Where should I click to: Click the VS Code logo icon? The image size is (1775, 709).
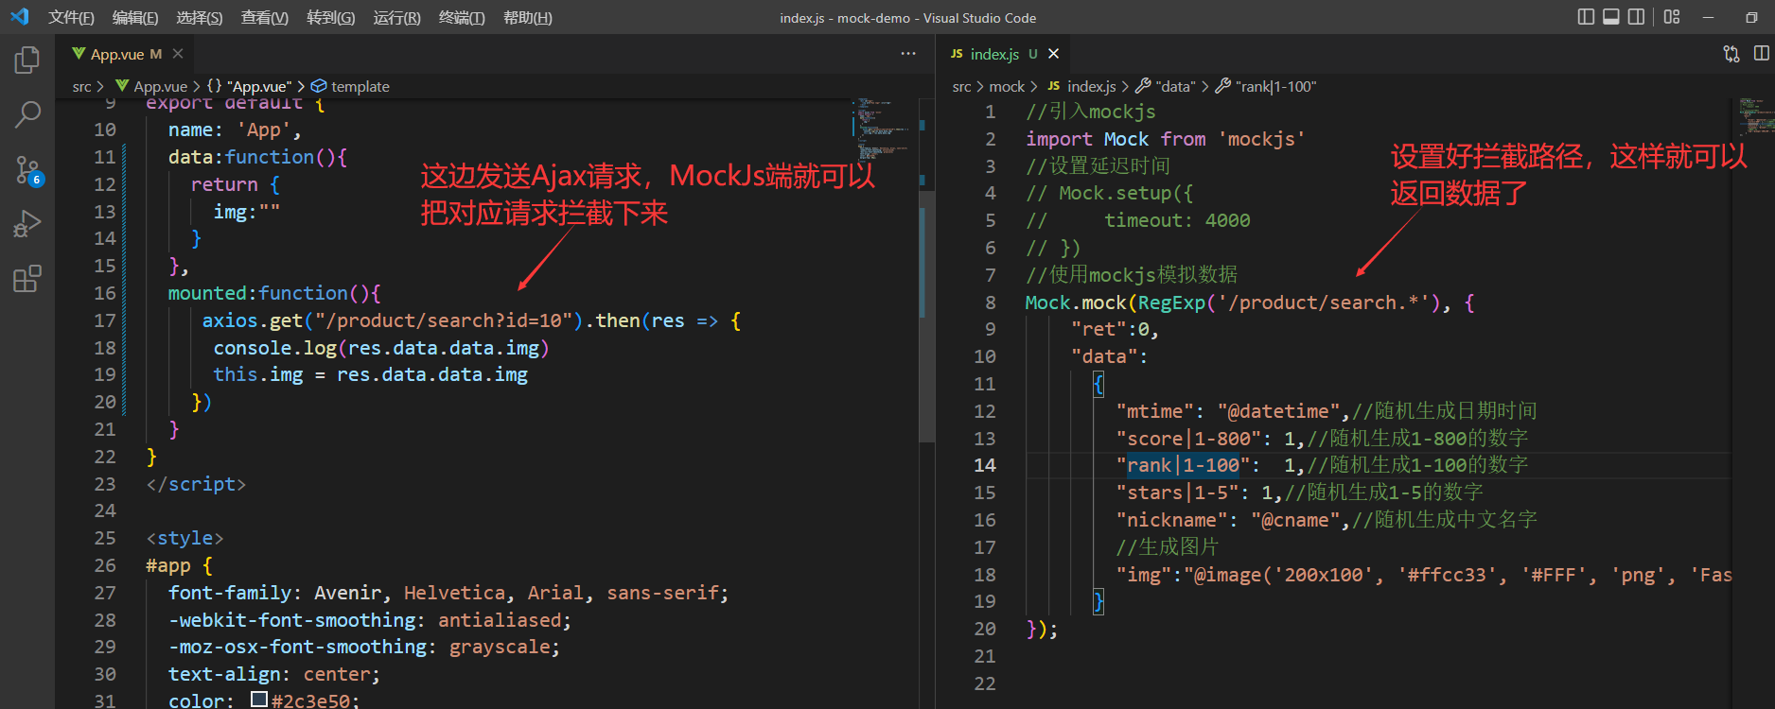[x=20, y=17]
